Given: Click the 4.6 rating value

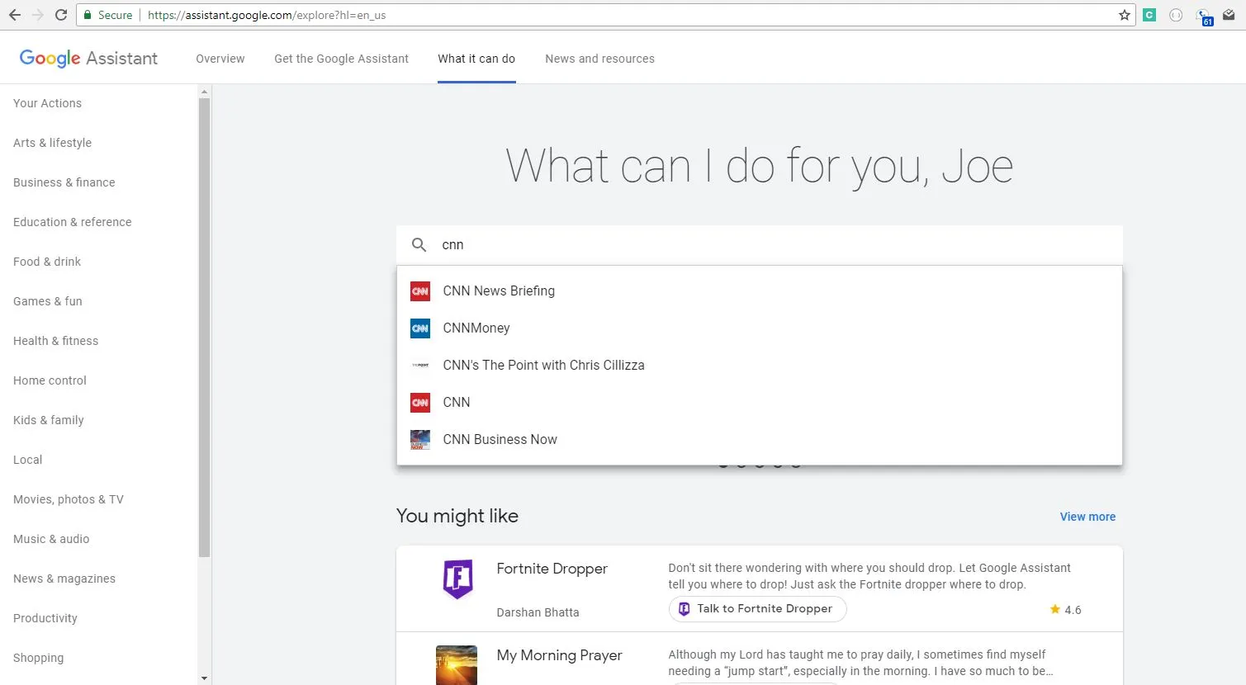Looking at the screenshot, I should coord(1073,610).
